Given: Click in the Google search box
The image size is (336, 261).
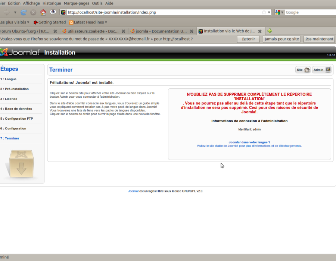Looking at the screenshot, I should [311, 12].
